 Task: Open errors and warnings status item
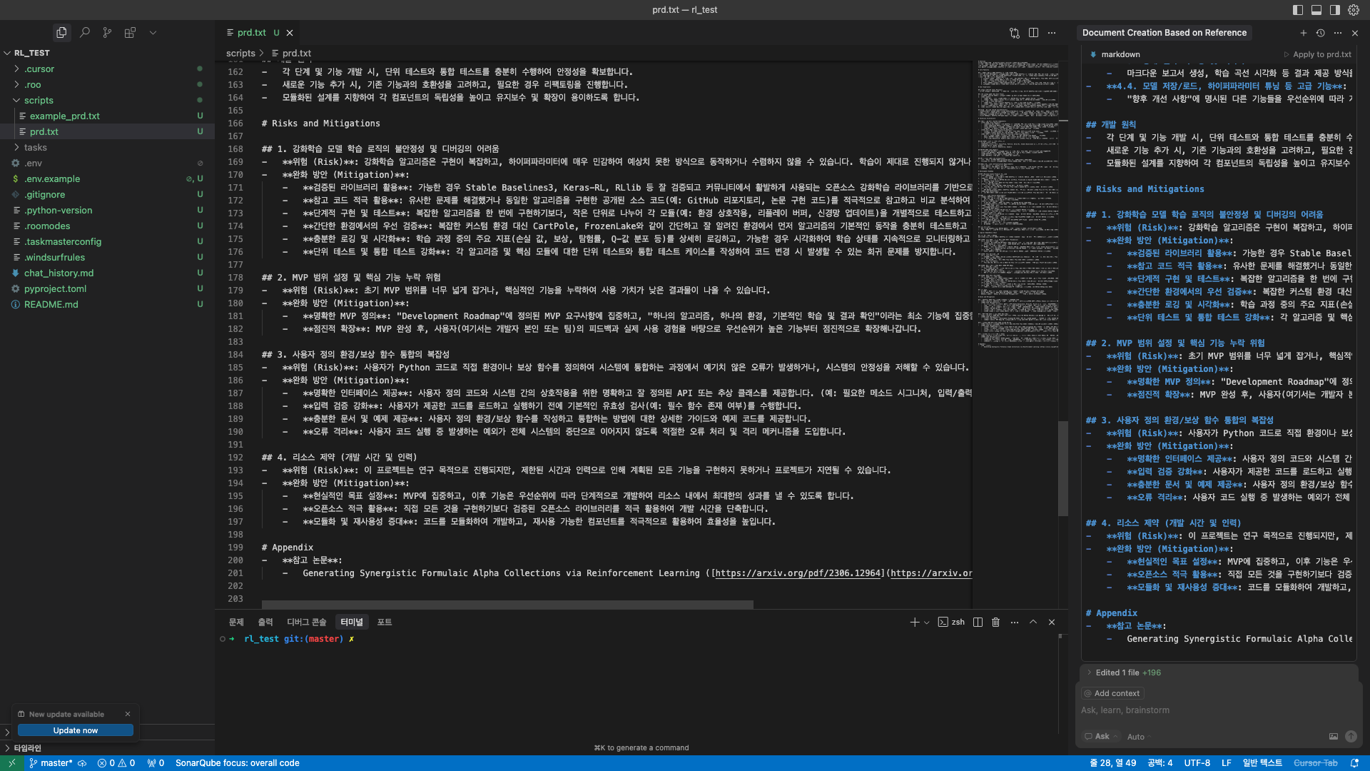click(x=116, y=763)
